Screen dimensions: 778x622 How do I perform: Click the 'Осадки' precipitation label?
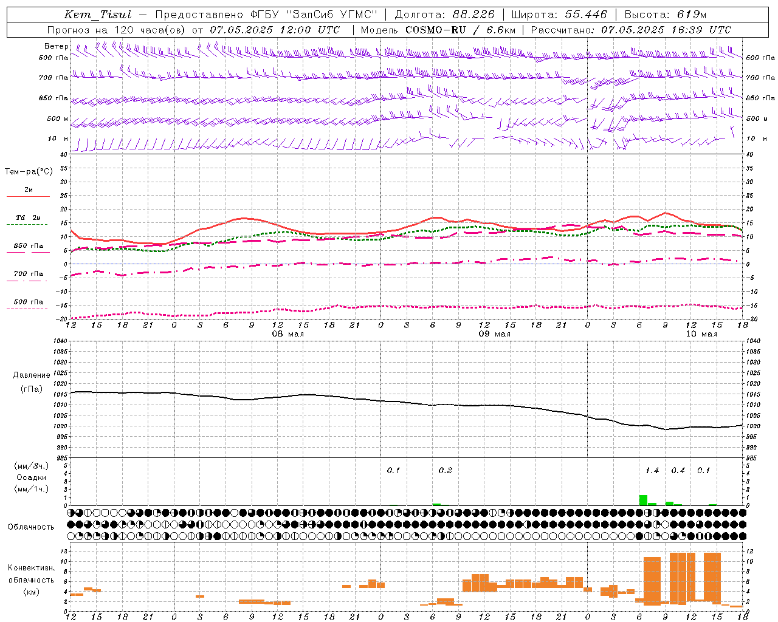click(x=31, y=477)
